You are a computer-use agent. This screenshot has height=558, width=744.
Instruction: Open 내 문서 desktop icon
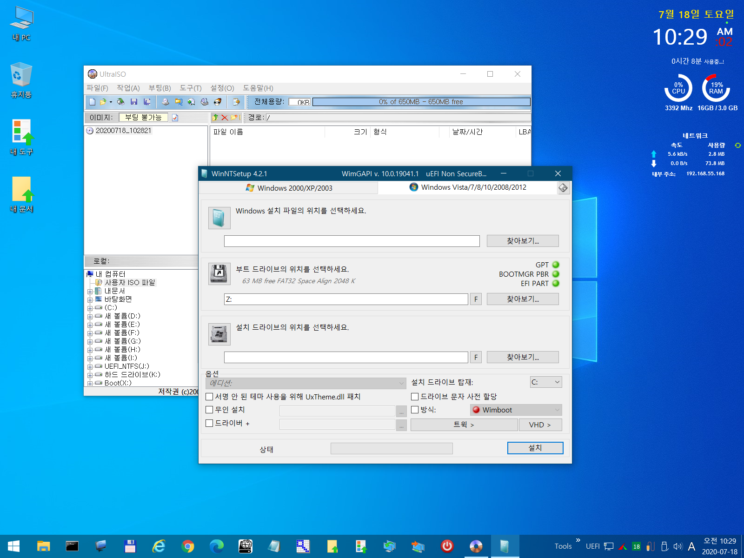[21, 195]
